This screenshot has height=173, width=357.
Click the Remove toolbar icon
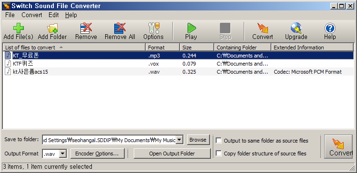click(x=86, y=28)
